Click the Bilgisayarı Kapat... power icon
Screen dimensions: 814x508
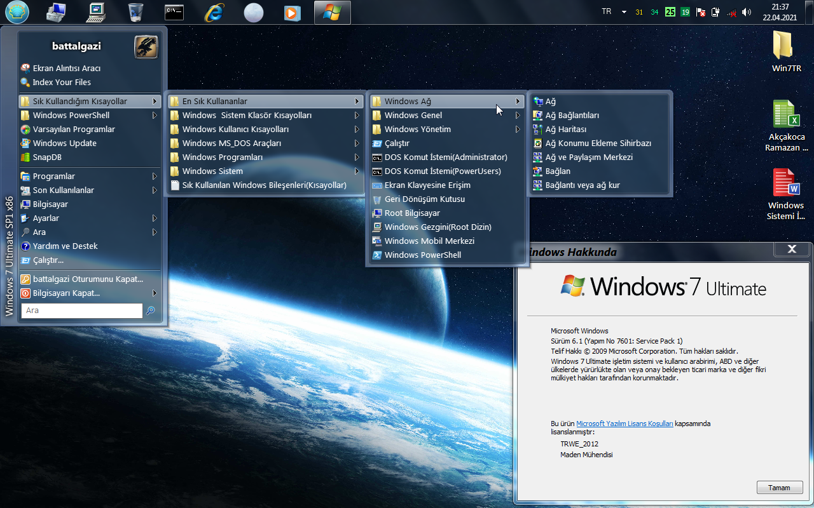[25, 293]
